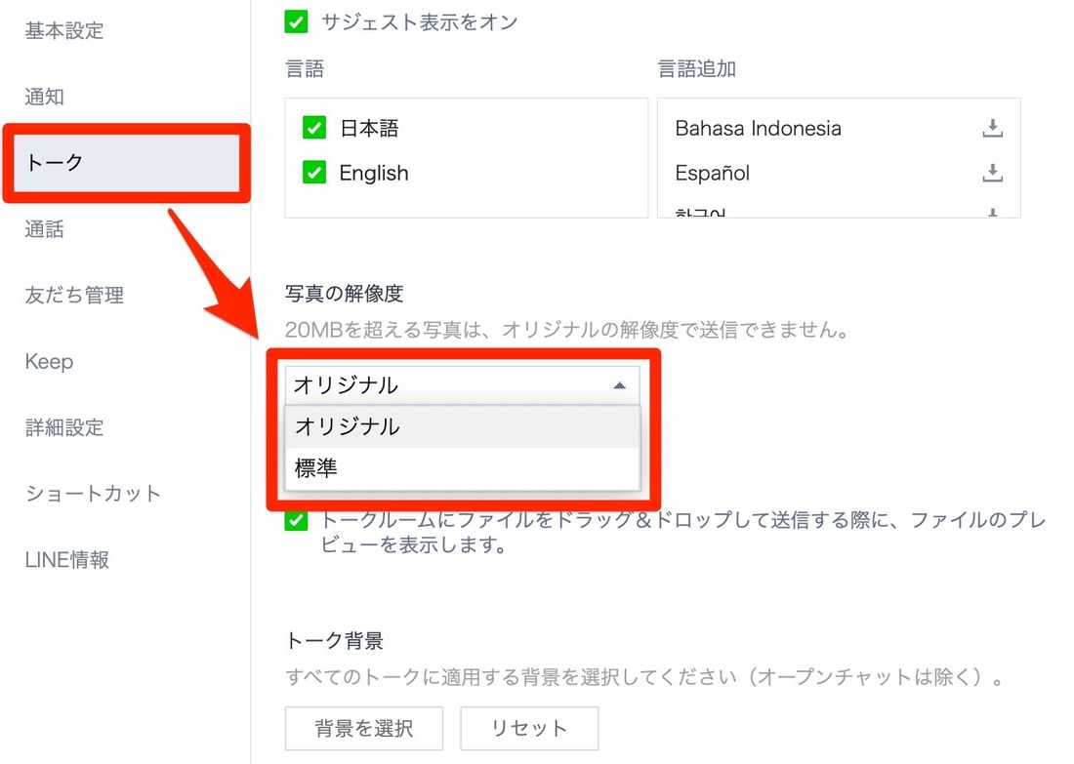
Task: Uncheck the English language checkbox
Action: tap(314, 173)
